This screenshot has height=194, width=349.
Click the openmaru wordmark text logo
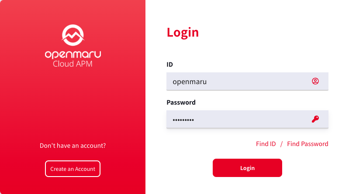click(x=73, y=54)
